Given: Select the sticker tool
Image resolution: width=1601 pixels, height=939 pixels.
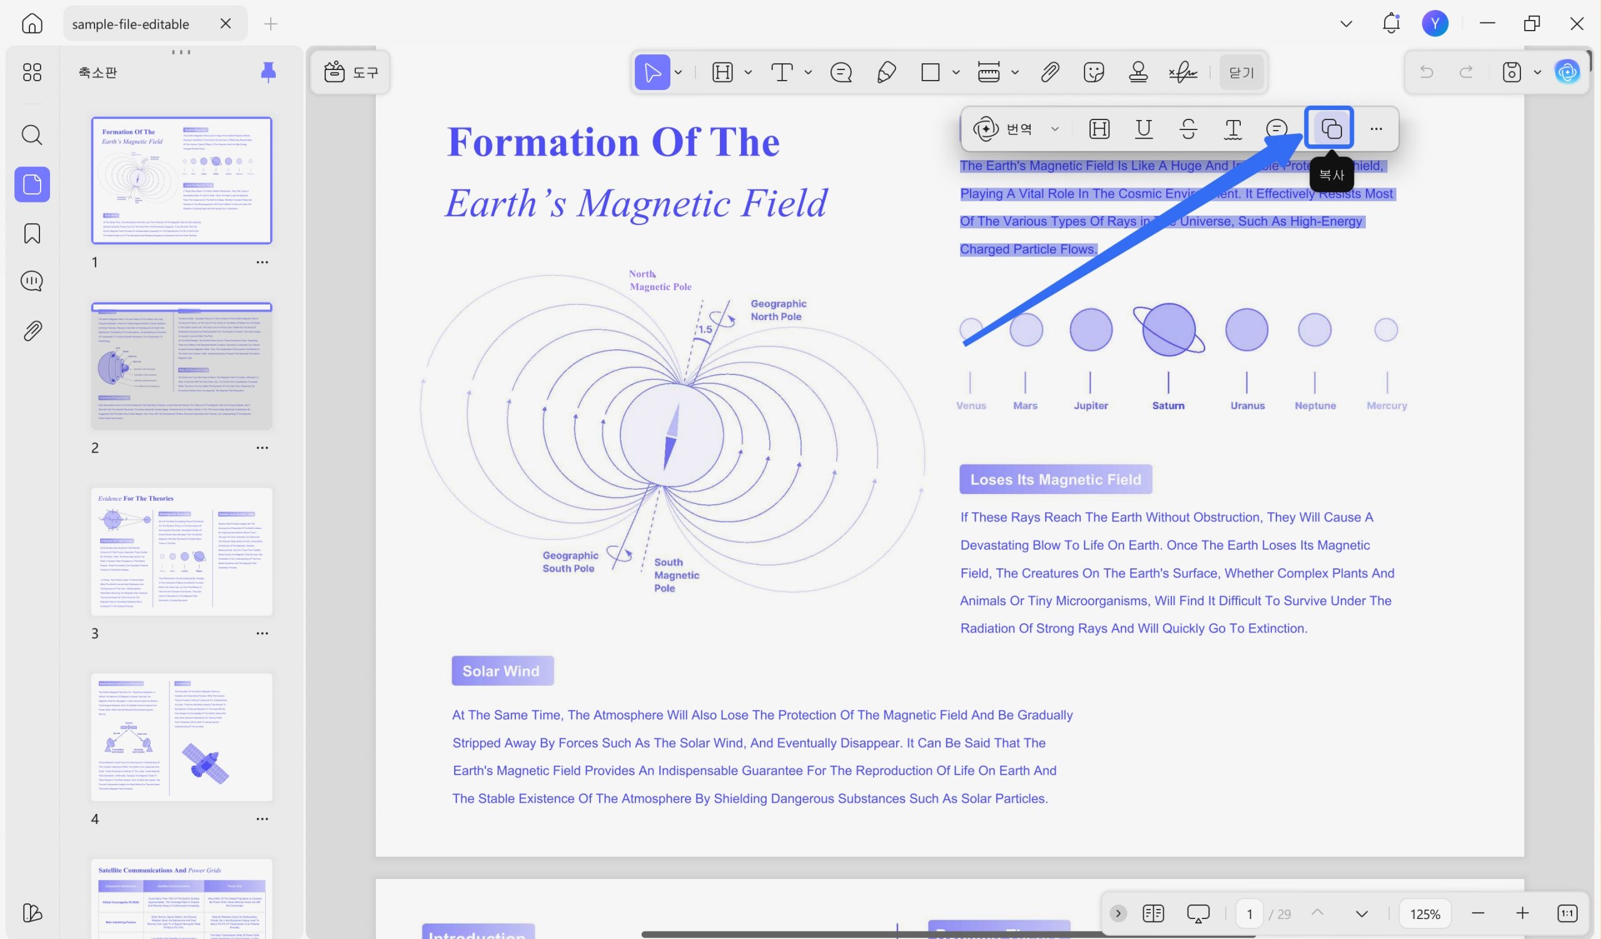Looking at the screenshot, I should pyautogui.click(x=1093, y=73).
